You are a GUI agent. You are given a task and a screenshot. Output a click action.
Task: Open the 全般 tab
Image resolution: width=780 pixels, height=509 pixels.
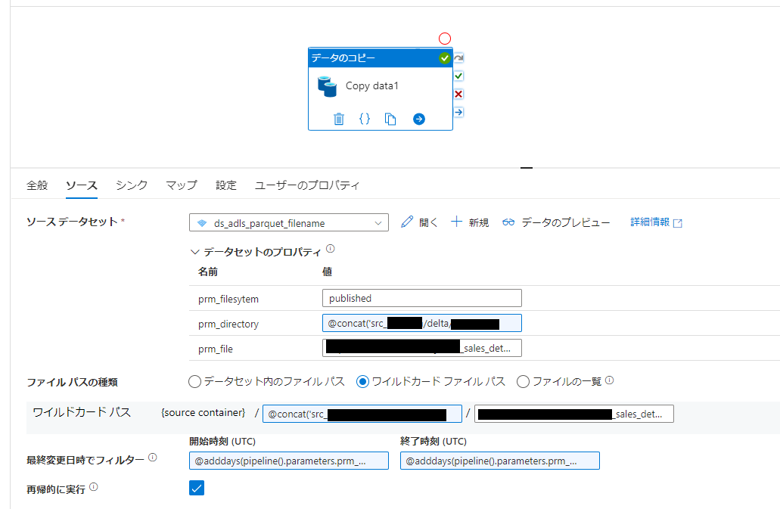37,185
